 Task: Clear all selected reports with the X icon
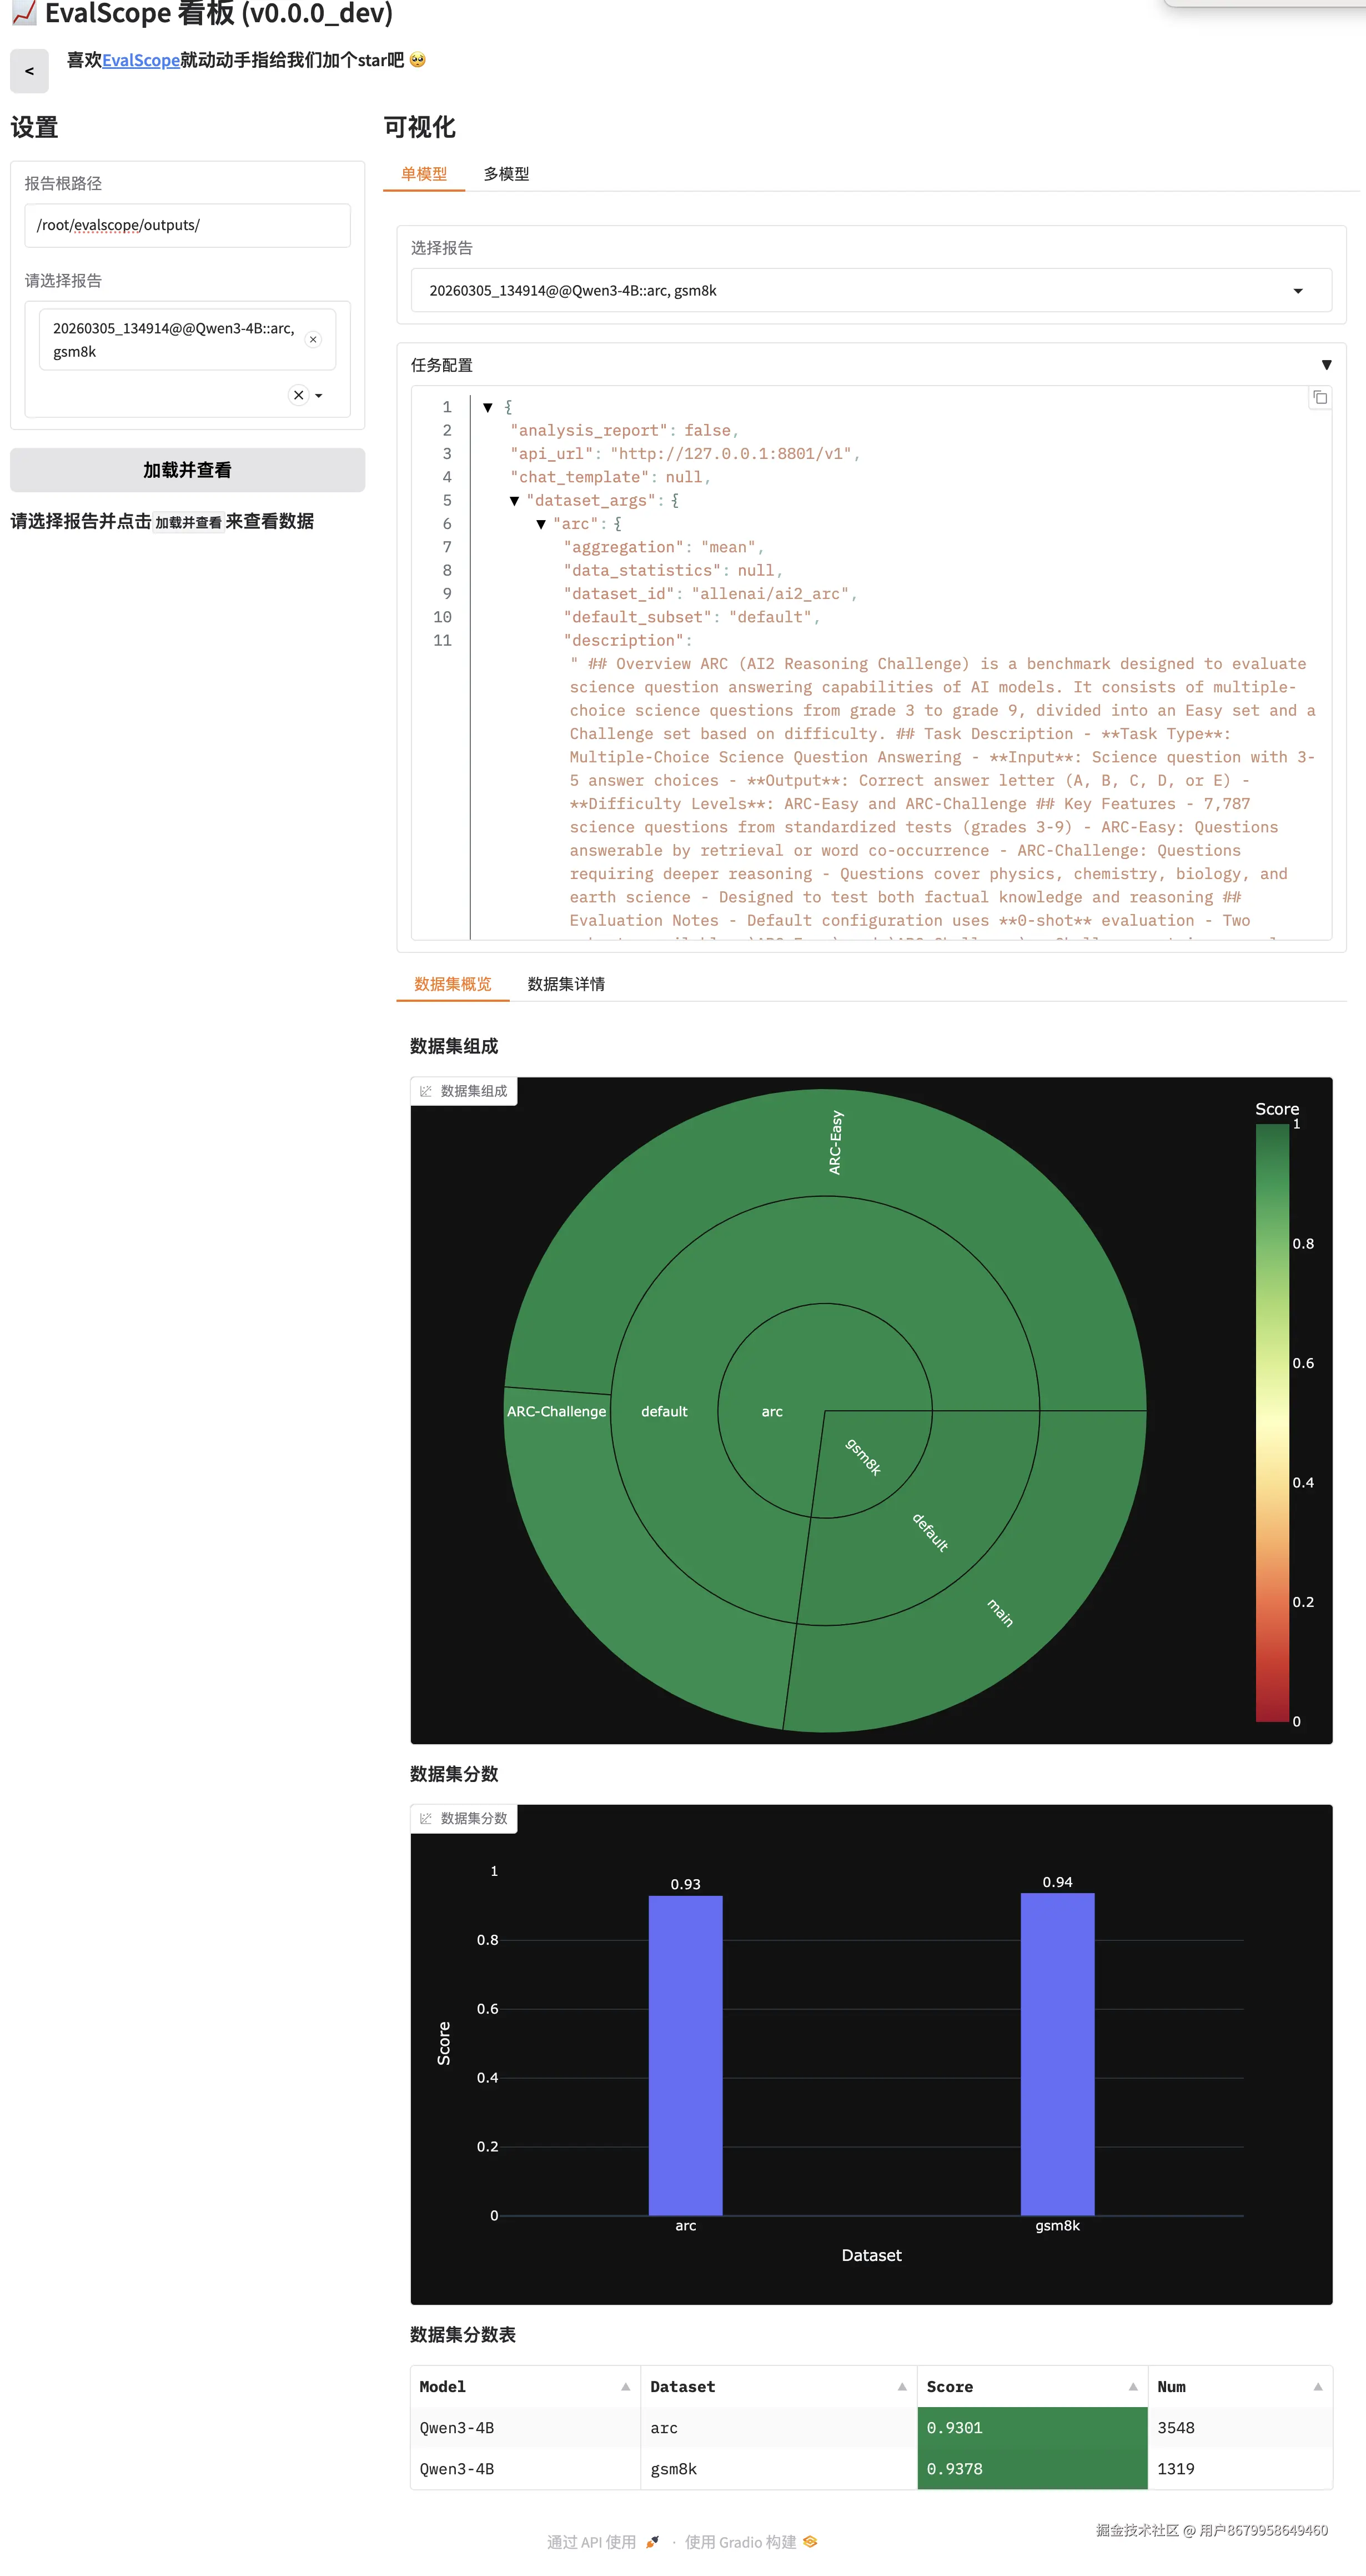[298, 395]
